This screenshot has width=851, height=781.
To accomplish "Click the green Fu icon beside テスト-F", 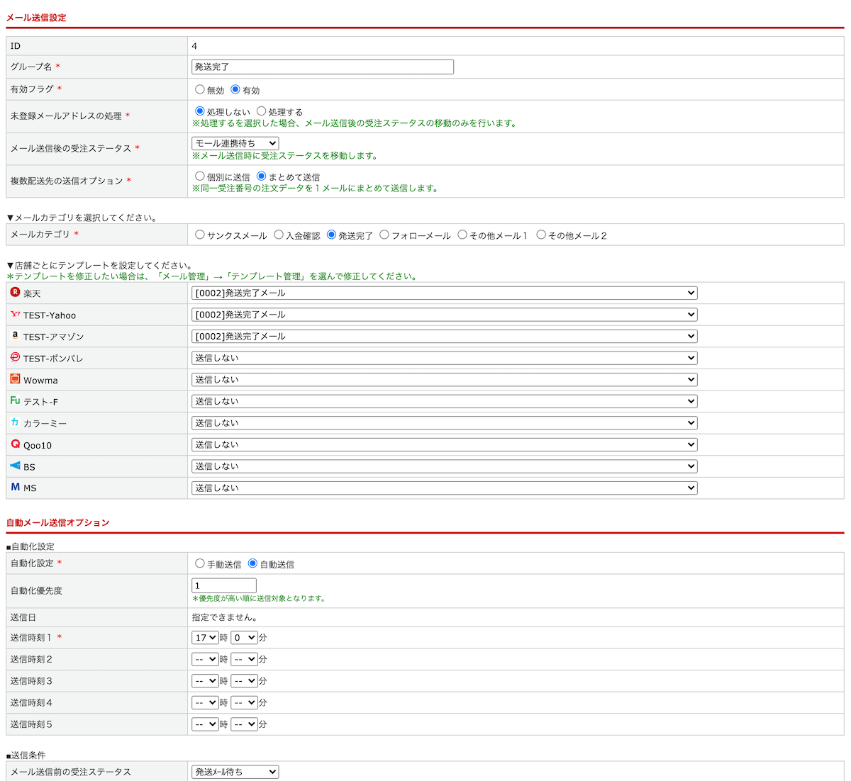I will (x=15, y=400).
